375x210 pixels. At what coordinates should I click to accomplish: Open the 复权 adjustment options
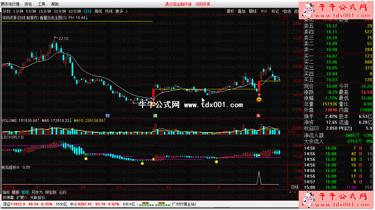point(230,11)
